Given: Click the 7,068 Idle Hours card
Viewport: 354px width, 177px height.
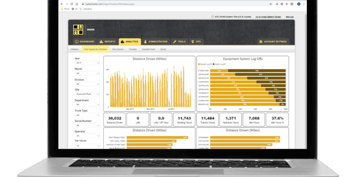Looking at the screenshot, I should click(254, 120).
